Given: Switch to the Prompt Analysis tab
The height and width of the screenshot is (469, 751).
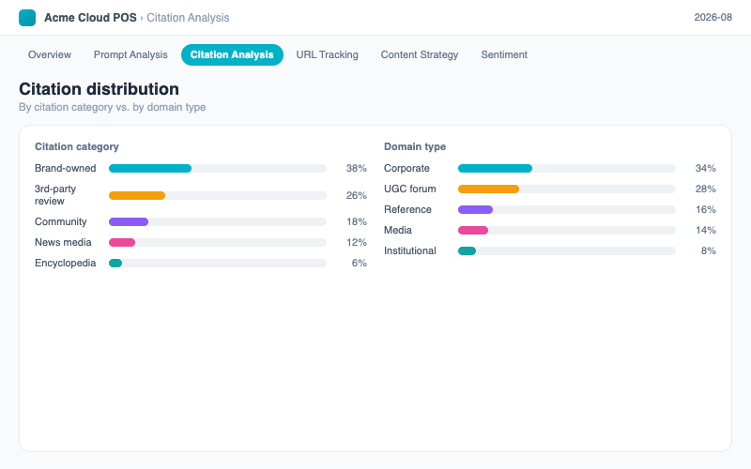Looking at the screenshot, I should [x=130, y=54].
